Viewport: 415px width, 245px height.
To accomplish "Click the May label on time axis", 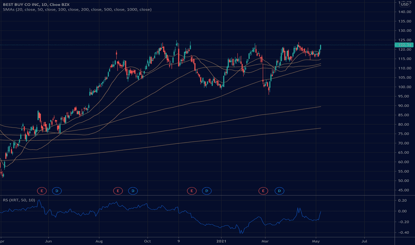I will [x=316, y=241].
